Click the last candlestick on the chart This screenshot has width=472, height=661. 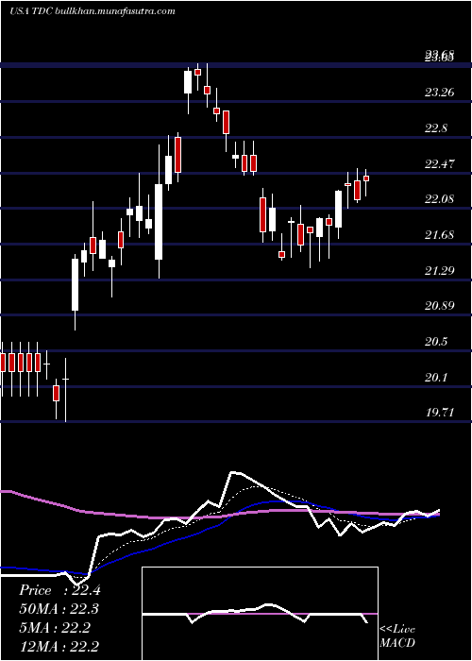(366, 182)
